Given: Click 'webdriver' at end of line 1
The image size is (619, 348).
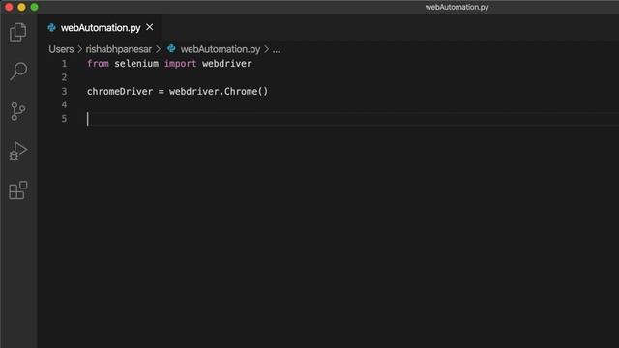Looking at the screenshot, I should [x=227, y=64].
